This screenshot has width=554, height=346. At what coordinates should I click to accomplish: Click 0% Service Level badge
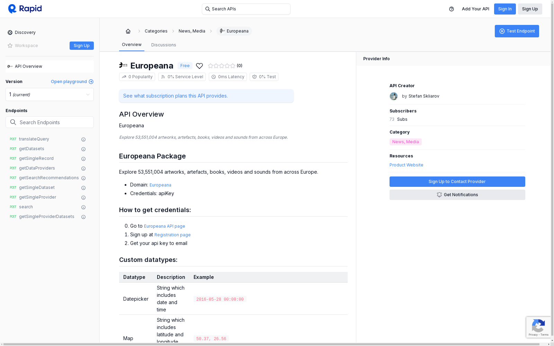[x=182, y=77]
